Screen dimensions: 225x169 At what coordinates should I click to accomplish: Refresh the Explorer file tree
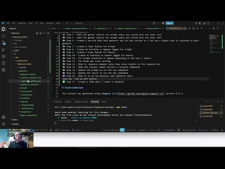point(44,33)
